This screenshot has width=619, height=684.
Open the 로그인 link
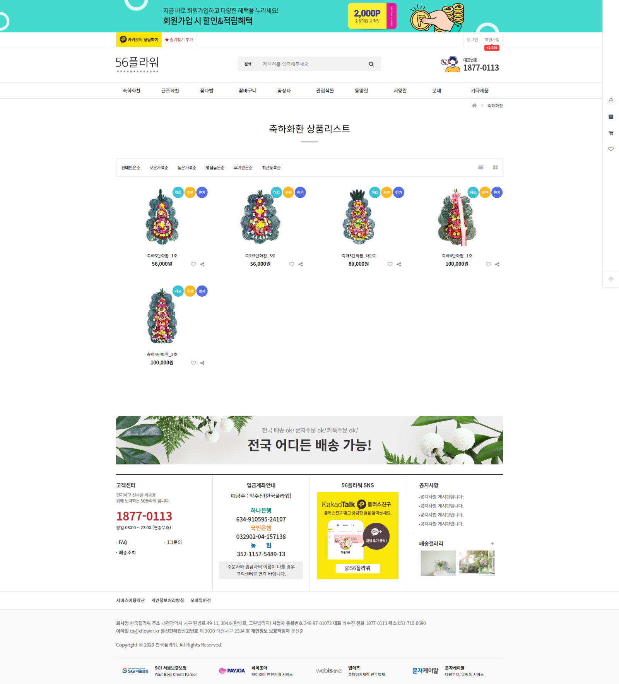click(472, 39)
